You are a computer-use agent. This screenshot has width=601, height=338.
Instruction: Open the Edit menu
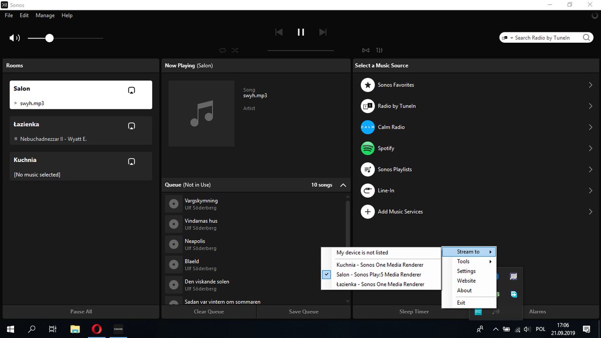[24, 15]
